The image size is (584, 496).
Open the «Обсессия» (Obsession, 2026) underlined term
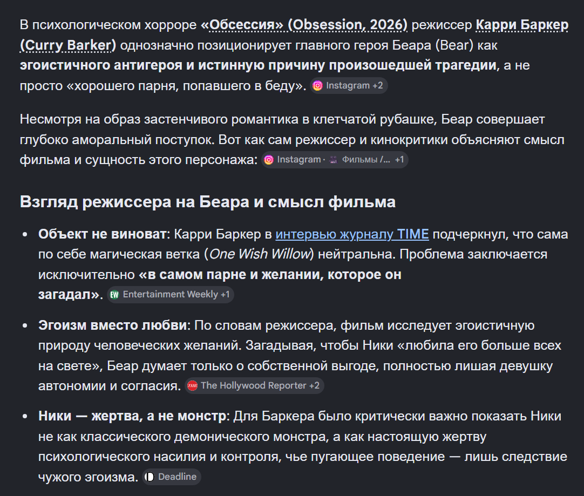(304, 25)
